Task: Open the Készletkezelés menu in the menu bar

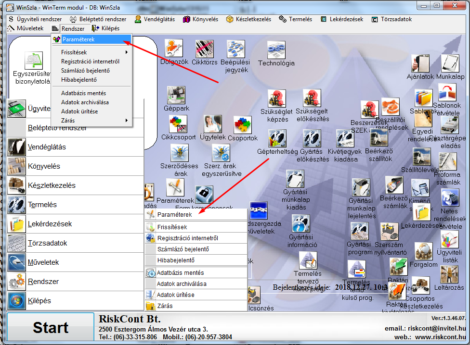Action: point(249,19)
